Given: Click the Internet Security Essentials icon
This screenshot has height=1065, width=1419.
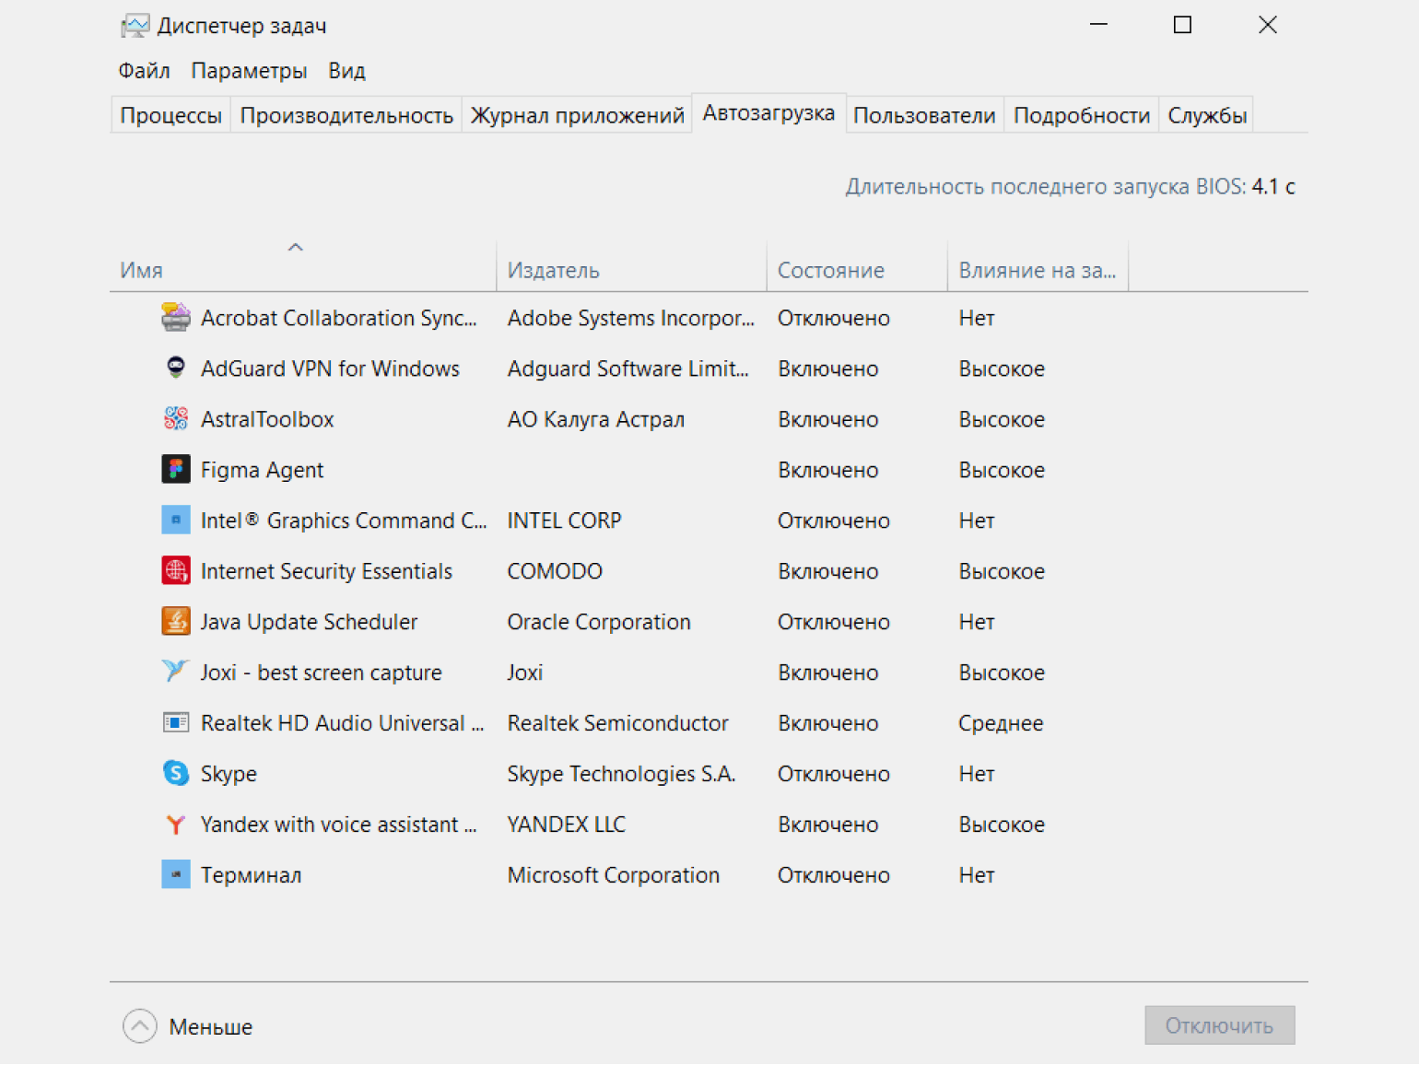Looking at the screenshot, I should pyautogui.click(x=175, y=571).
